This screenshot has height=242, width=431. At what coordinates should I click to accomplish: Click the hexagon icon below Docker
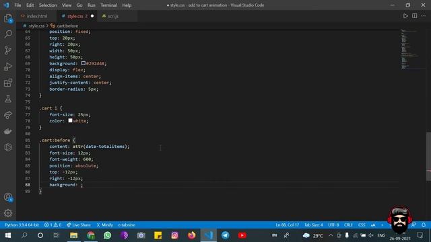click(x=8, y=147)
